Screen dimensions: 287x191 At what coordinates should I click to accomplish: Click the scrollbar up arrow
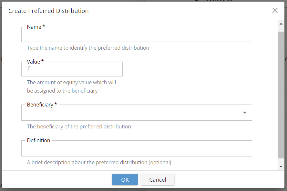(x=281, y=24)
